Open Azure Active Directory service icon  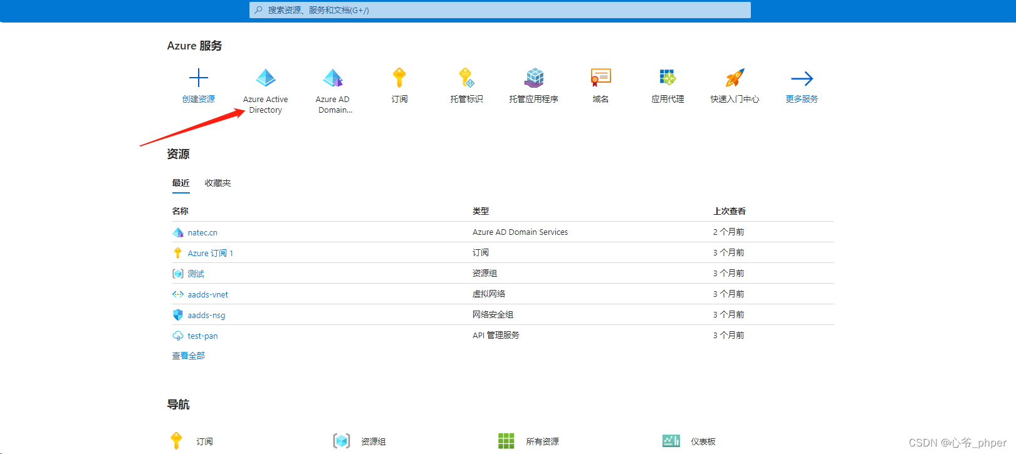[266, 78]
